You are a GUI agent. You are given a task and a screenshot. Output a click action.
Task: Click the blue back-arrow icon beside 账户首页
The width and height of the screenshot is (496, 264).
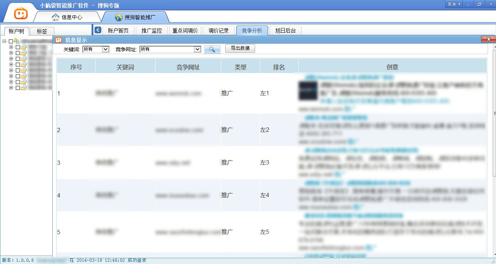tap(97, 30)
